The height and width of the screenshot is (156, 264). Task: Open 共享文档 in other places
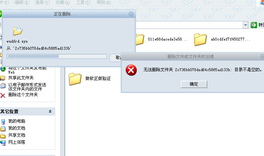[17, 135]
